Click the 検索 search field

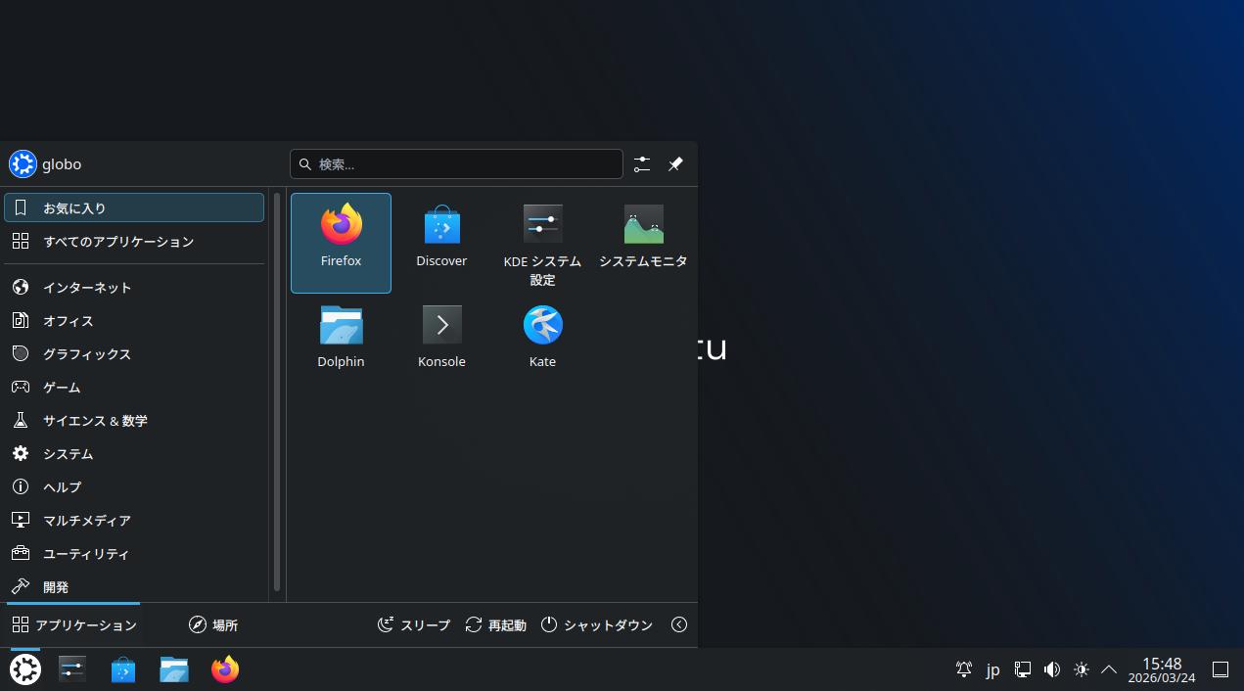[456, 164]
